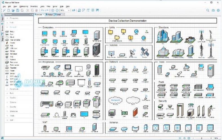Close the Devices side panel
222x140 pixels.
pyautogui.click(x=32, y=14)
